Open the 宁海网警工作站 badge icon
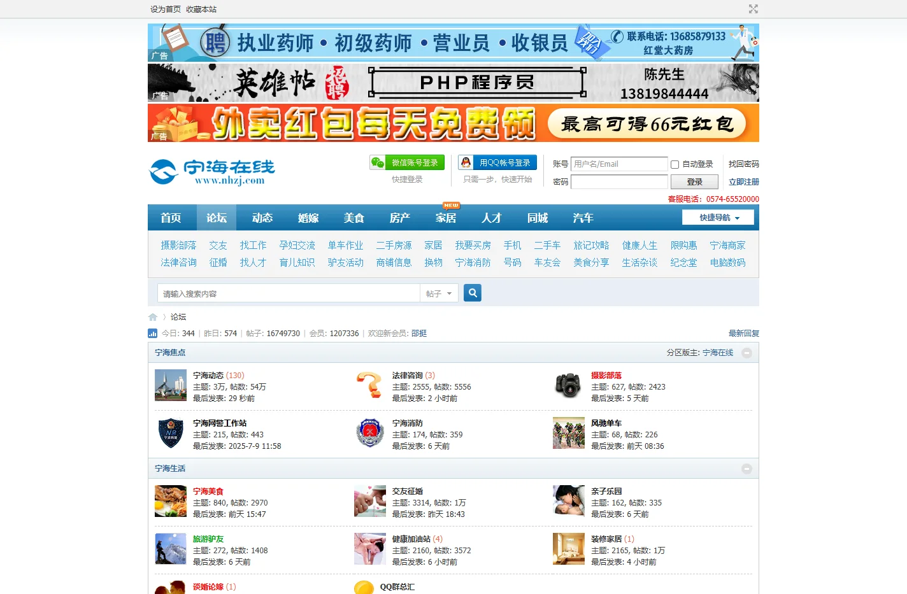Viewport: 907px width, 594px height. pyautogui.click(x=171, y=433)
